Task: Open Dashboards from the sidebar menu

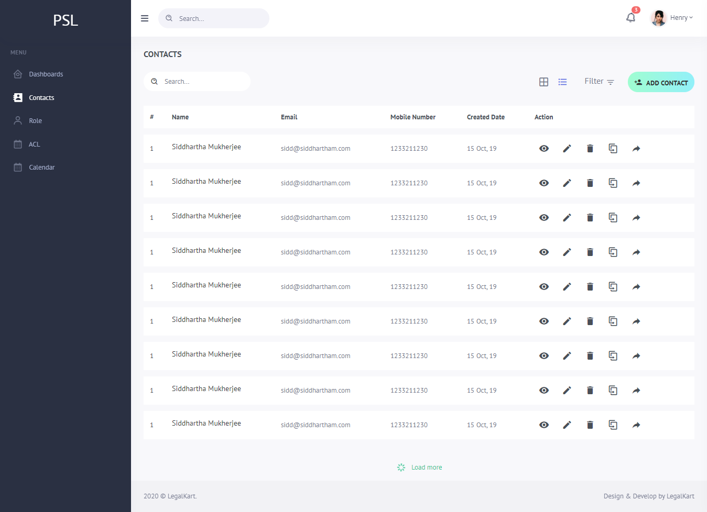Action: [46, 74]
